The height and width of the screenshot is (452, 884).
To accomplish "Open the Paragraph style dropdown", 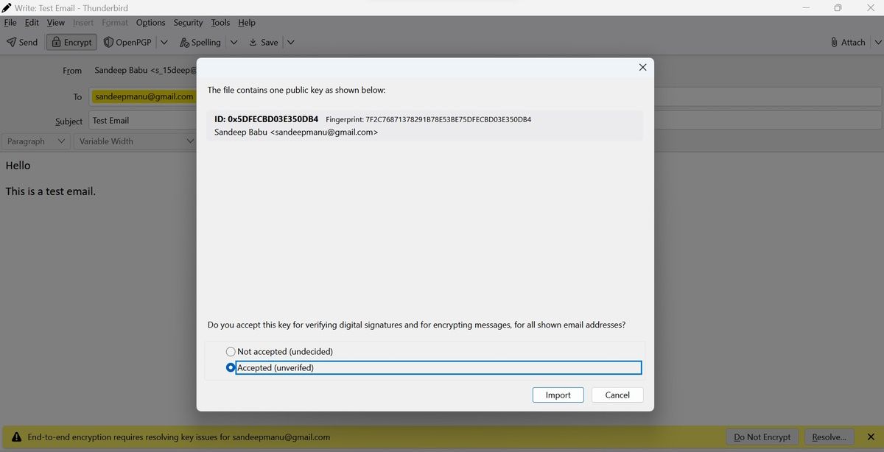I will click(36, 141).
